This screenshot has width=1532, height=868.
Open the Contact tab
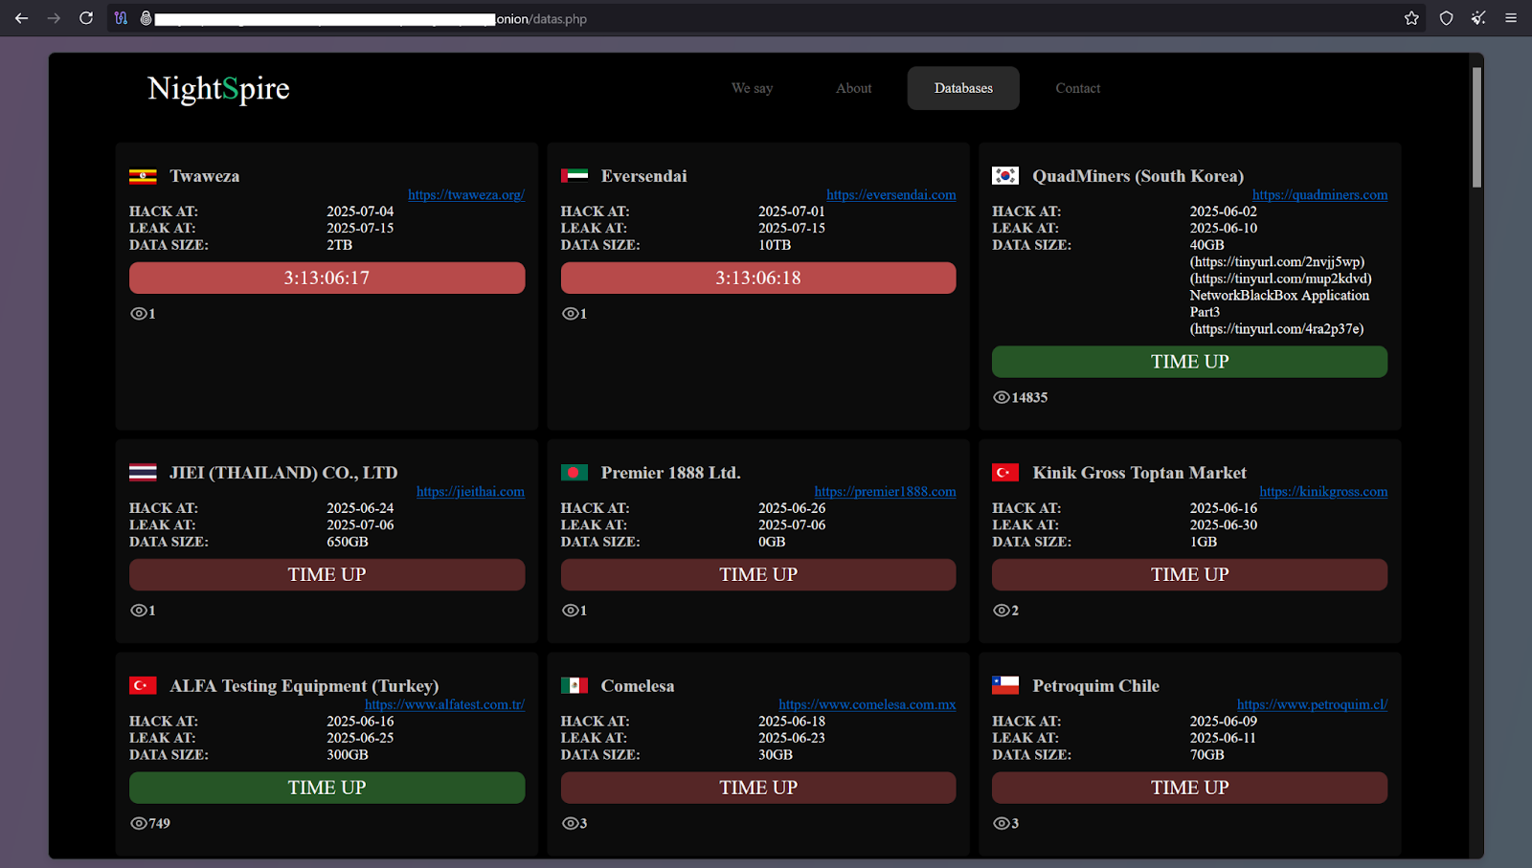[x=1077, y=88]
